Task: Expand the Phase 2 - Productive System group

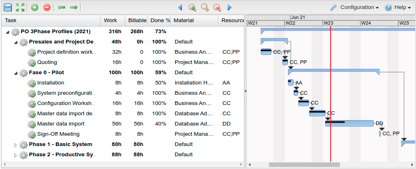Action: (16, 155)
